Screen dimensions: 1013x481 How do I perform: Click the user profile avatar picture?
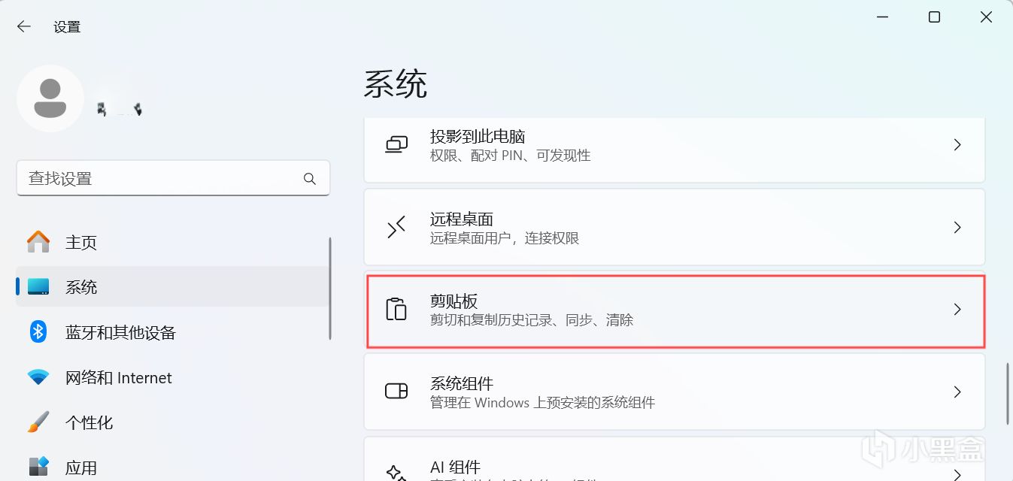[50, 98]
